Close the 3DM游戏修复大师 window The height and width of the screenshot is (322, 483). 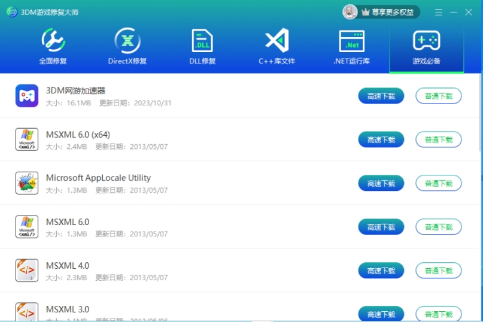click(x=469, y=13)
